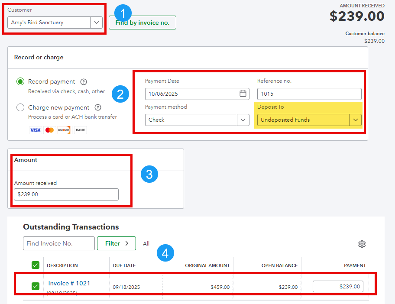Image resolution: width=395 pixels, height=304 pixels.
Task: Open the Filter button for transactions
Action: pyautogui.click(x=117, y=243)
